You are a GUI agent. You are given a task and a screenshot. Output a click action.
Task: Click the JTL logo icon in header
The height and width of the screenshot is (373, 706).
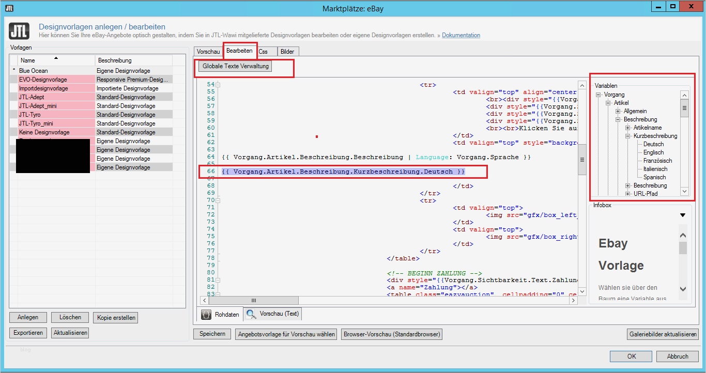coord(19,31)
